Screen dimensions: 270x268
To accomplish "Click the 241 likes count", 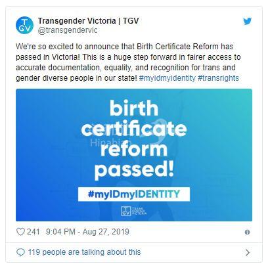I will point(34,232).
